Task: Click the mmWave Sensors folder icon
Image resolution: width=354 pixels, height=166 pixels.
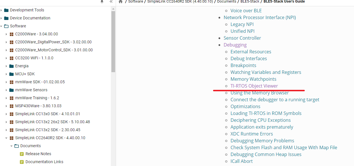Action: coord(11,90)
